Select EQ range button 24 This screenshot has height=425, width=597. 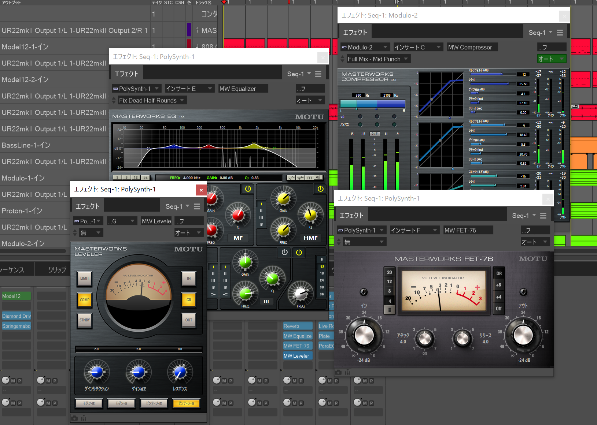[x=145, y=178]
